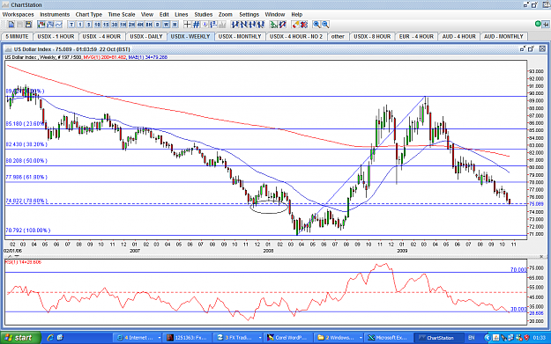
Task: Click the zoom in magnifier icon
Action: pos(316,25)
